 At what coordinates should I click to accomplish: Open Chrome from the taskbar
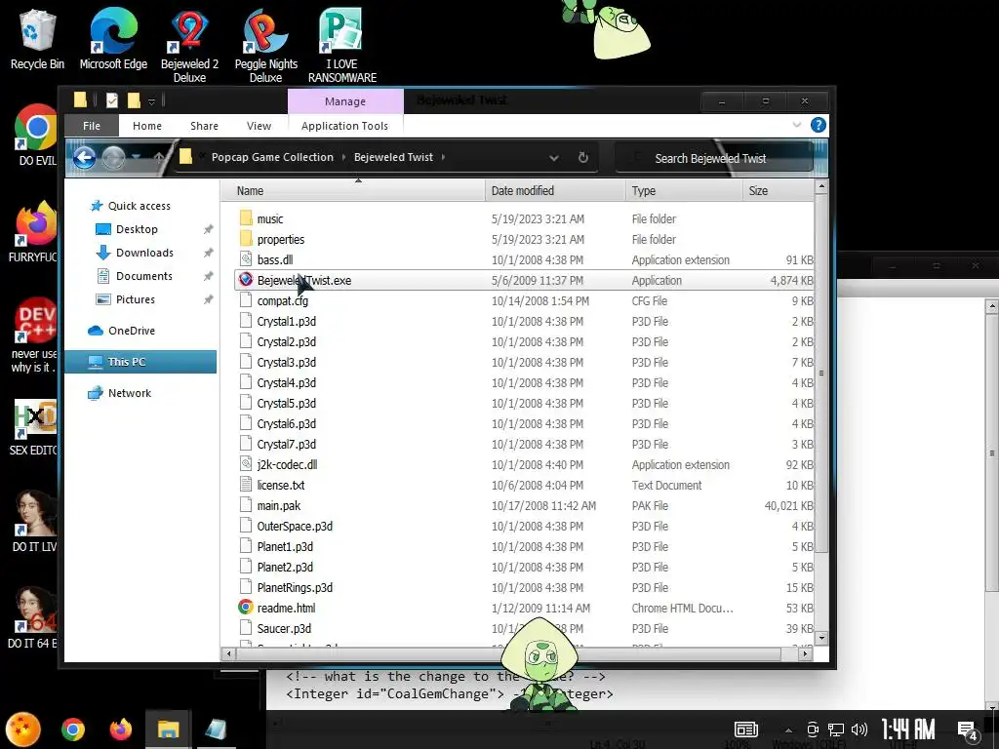coord(72,729)
